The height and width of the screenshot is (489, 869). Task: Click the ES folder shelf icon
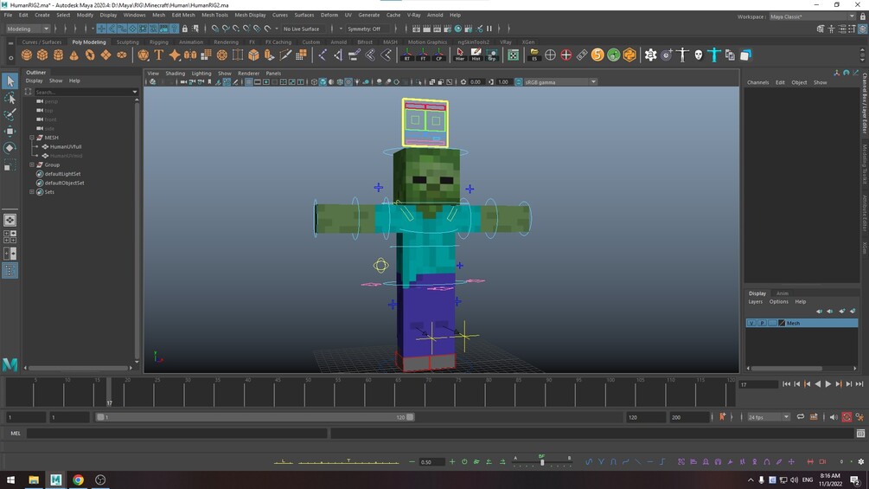(534, 55)
